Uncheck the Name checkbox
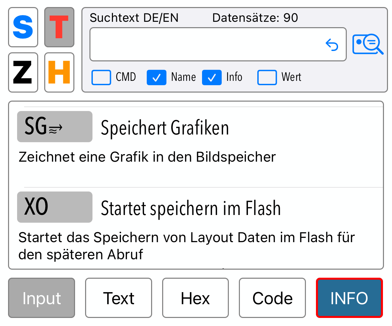The image size is (392, 326). tap(156, 77)
